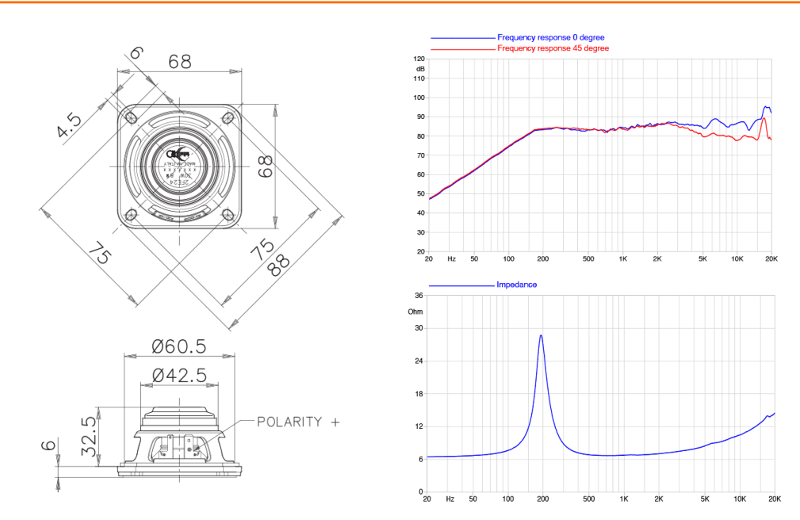Viewport: 800px width, 520px height.
Task: Click the top-right mounting hole on speaker drawing
Action: [228, 119]
